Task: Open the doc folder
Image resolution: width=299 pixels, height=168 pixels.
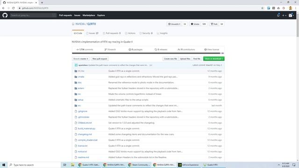Action: tap(80, 83)
